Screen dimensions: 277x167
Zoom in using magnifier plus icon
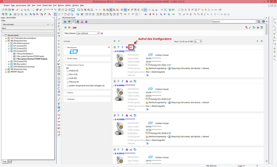pyautogui.click(x=85, y=10)
